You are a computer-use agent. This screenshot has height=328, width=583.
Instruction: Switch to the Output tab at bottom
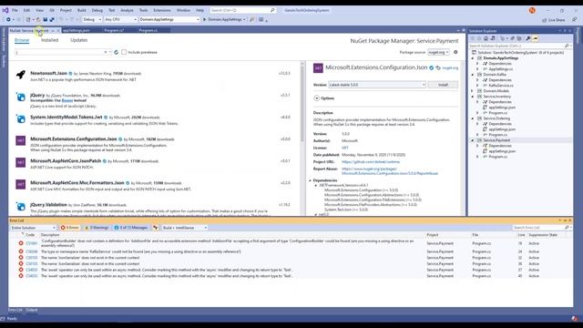tap(32, 310)
